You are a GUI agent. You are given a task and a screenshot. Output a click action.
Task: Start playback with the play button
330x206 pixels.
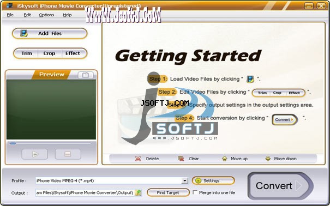[35, 154]
